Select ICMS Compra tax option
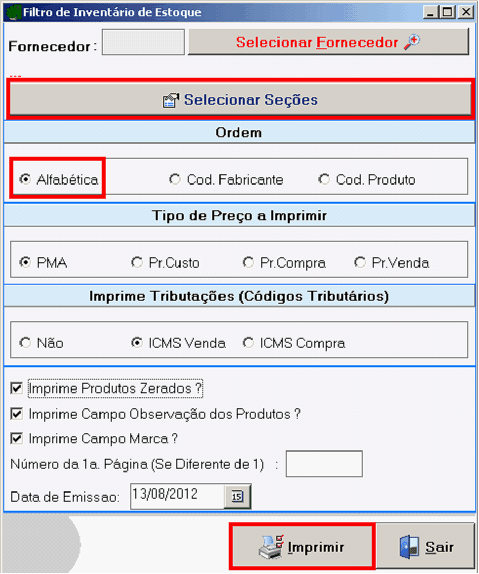 pos(248,343)
